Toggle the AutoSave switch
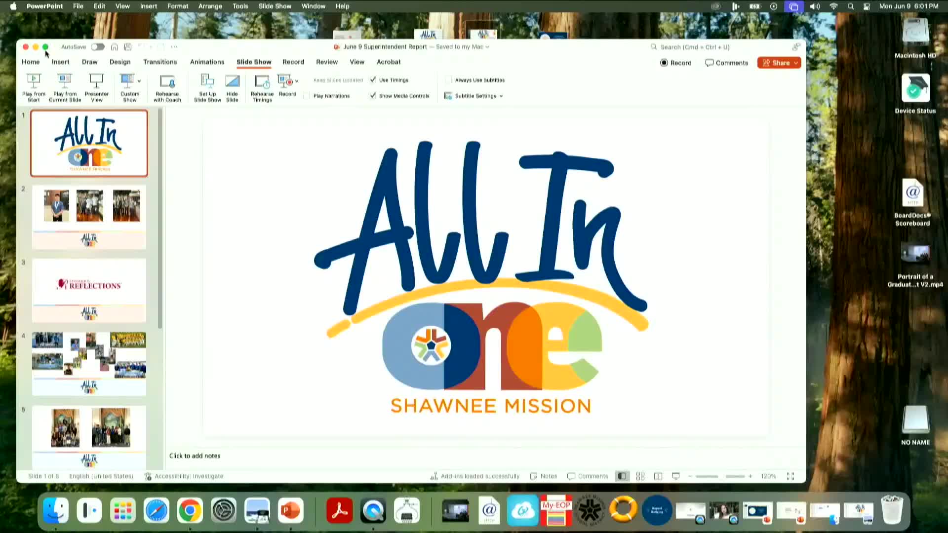Viewport: 948px width, 533px height. [97, 47]
